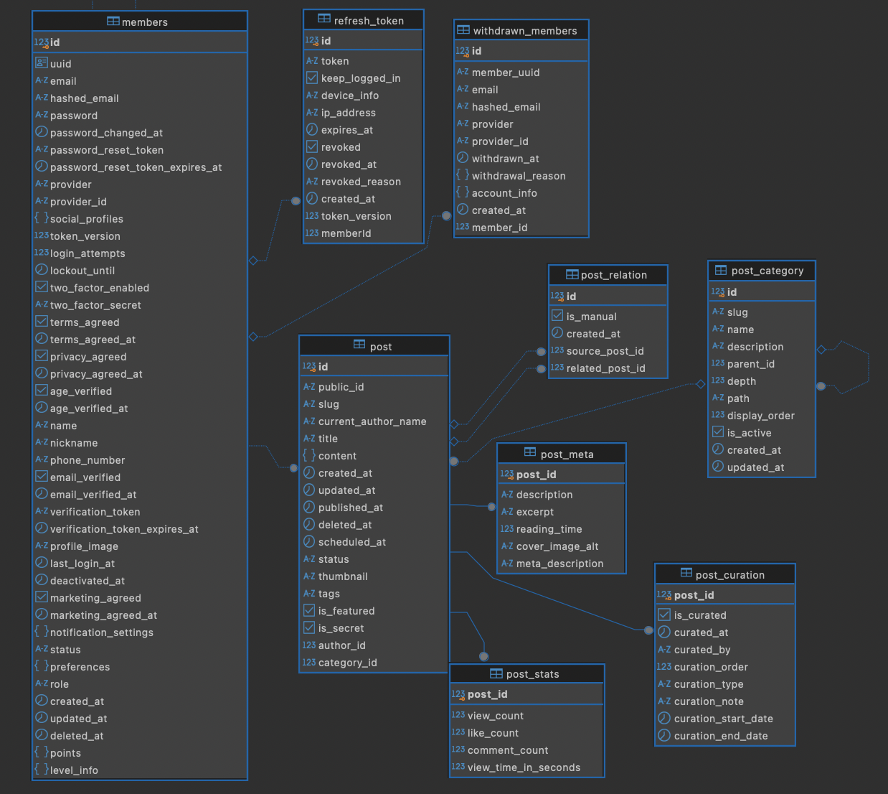The width and height of the screenshot is (888, 794).
Task: Select the post_stats table header
Action: (527, 673)
